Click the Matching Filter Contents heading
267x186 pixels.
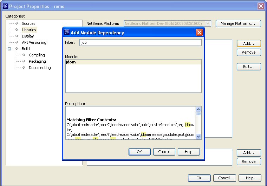pos(91,120)
